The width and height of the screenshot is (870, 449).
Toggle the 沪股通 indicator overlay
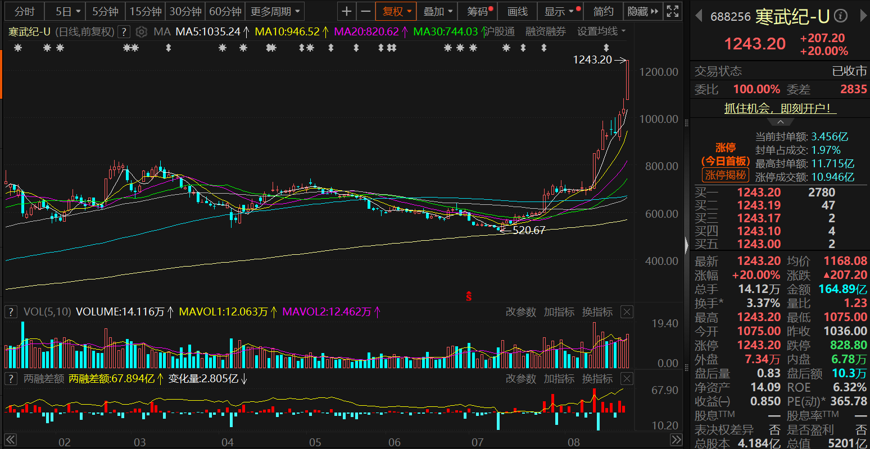(x=500, y=32)
